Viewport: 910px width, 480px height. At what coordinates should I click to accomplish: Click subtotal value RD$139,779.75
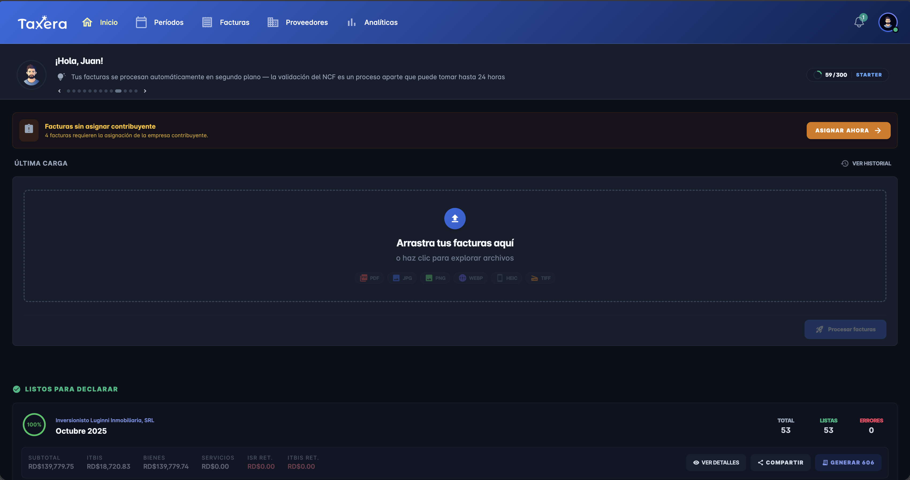[51, 466]
